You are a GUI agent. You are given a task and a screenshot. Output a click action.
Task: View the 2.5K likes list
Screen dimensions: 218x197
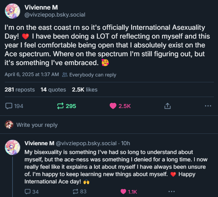click(85, 90)
